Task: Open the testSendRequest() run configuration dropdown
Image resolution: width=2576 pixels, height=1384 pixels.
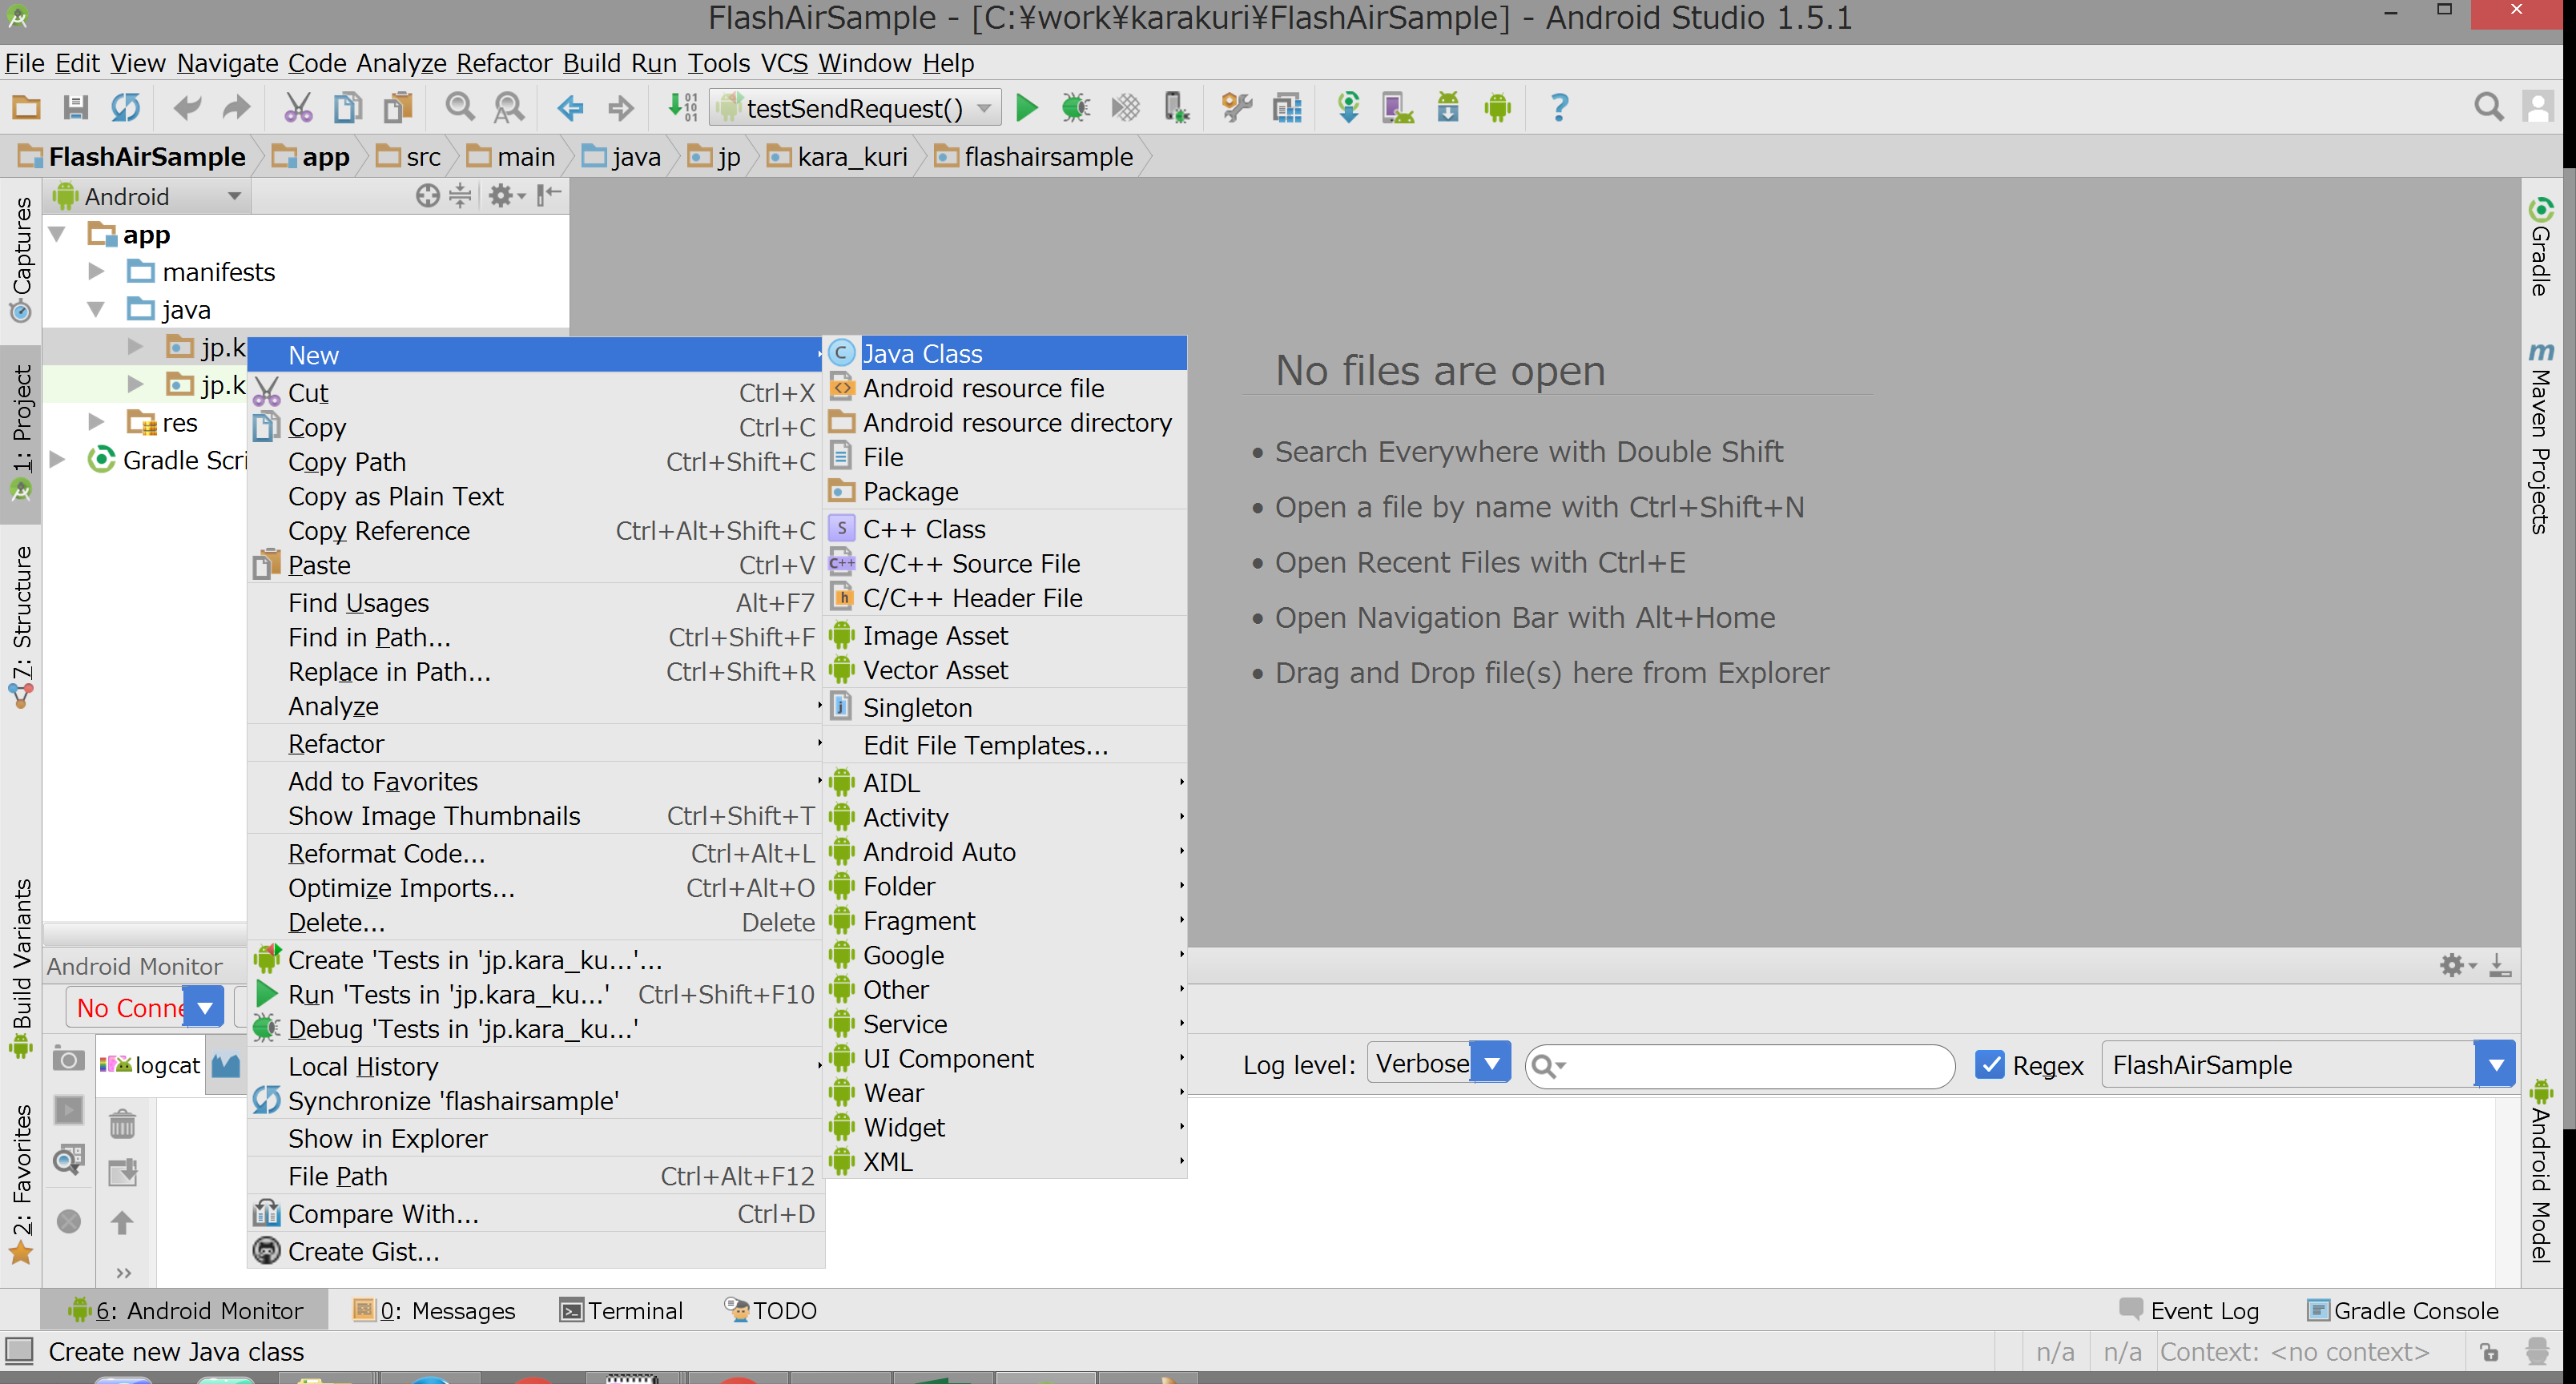Action: pyautogui.click(x=856, y=107)
